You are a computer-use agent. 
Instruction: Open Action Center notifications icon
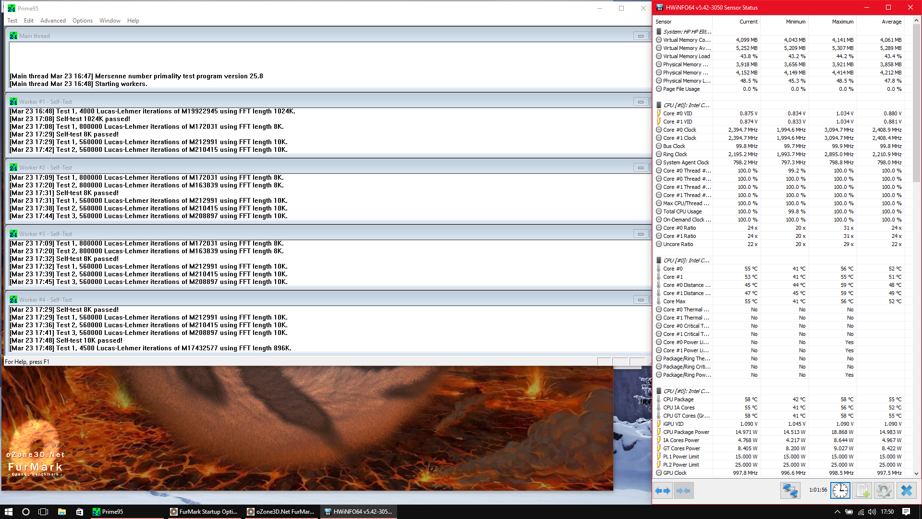tap(906, 512)
